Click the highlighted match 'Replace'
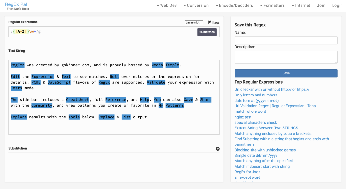Image resolution: width=346 pixels, height=189 pixels. 106,117
